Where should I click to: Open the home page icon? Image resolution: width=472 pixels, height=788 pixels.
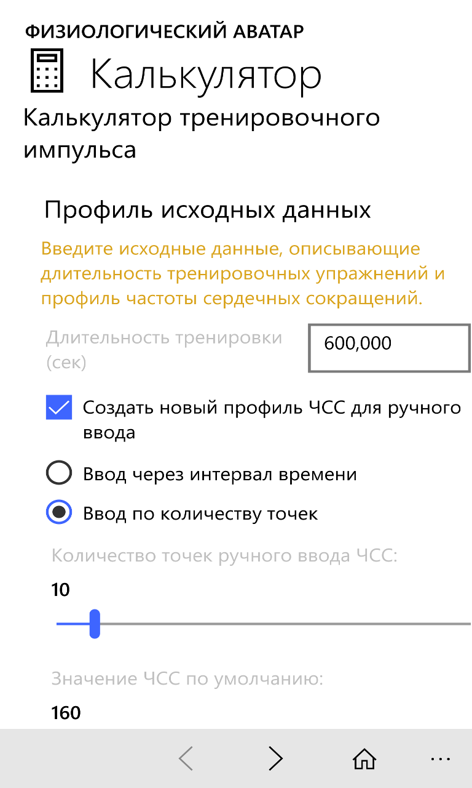pyautogui.click(x=364, y=758)
